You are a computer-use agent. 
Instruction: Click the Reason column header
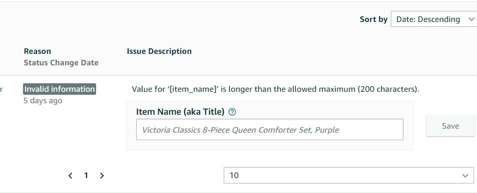point(38,51)
